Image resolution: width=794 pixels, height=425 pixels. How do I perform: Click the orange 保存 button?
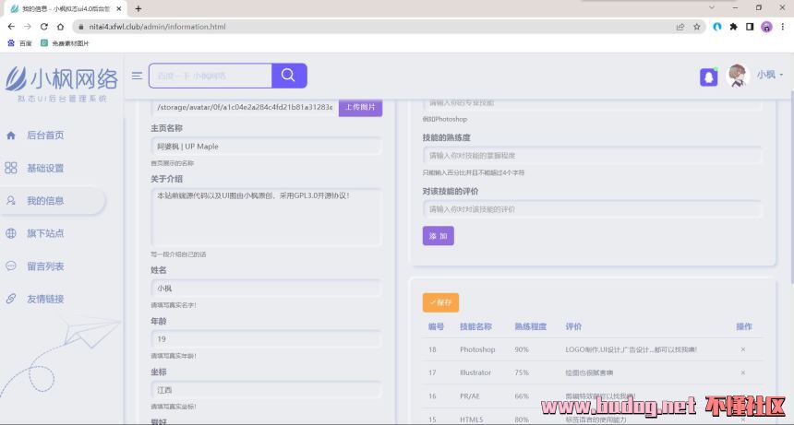(440, 302)
